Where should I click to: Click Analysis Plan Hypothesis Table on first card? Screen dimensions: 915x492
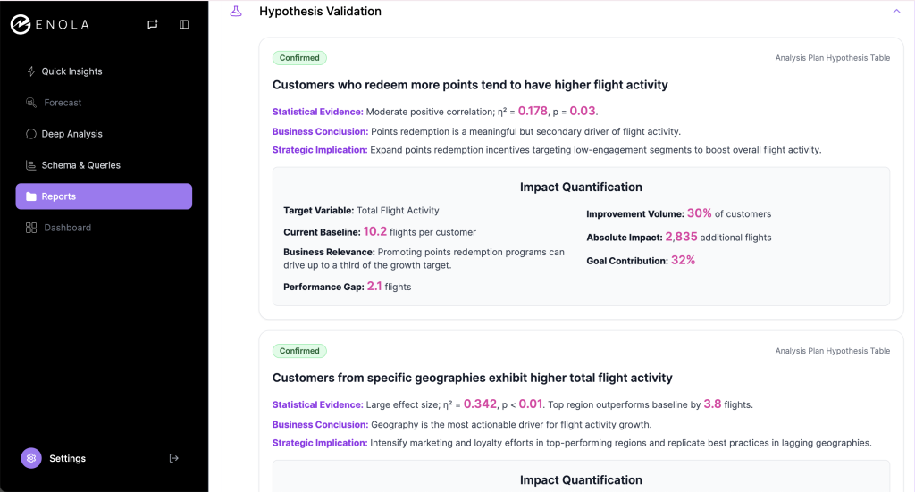tap(832, 58)
